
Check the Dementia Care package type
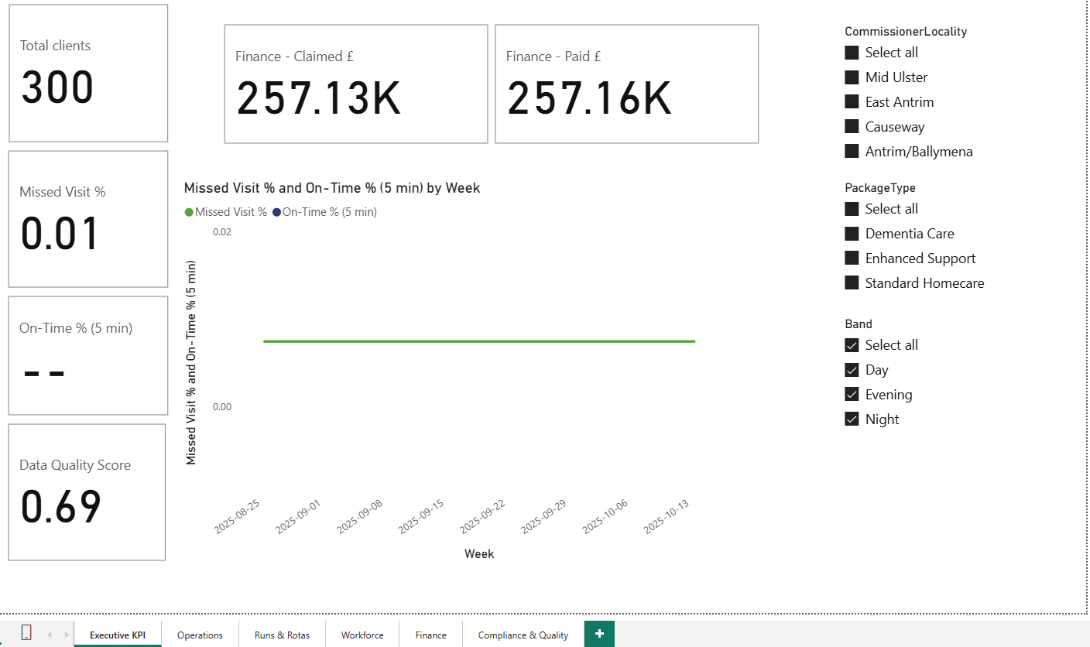851,233
